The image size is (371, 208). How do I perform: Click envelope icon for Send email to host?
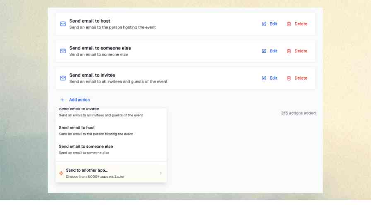[63, 24]
